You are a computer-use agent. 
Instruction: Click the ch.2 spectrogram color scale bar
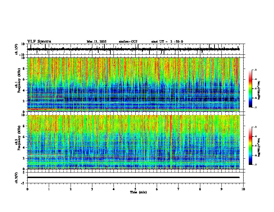[250, 146]
